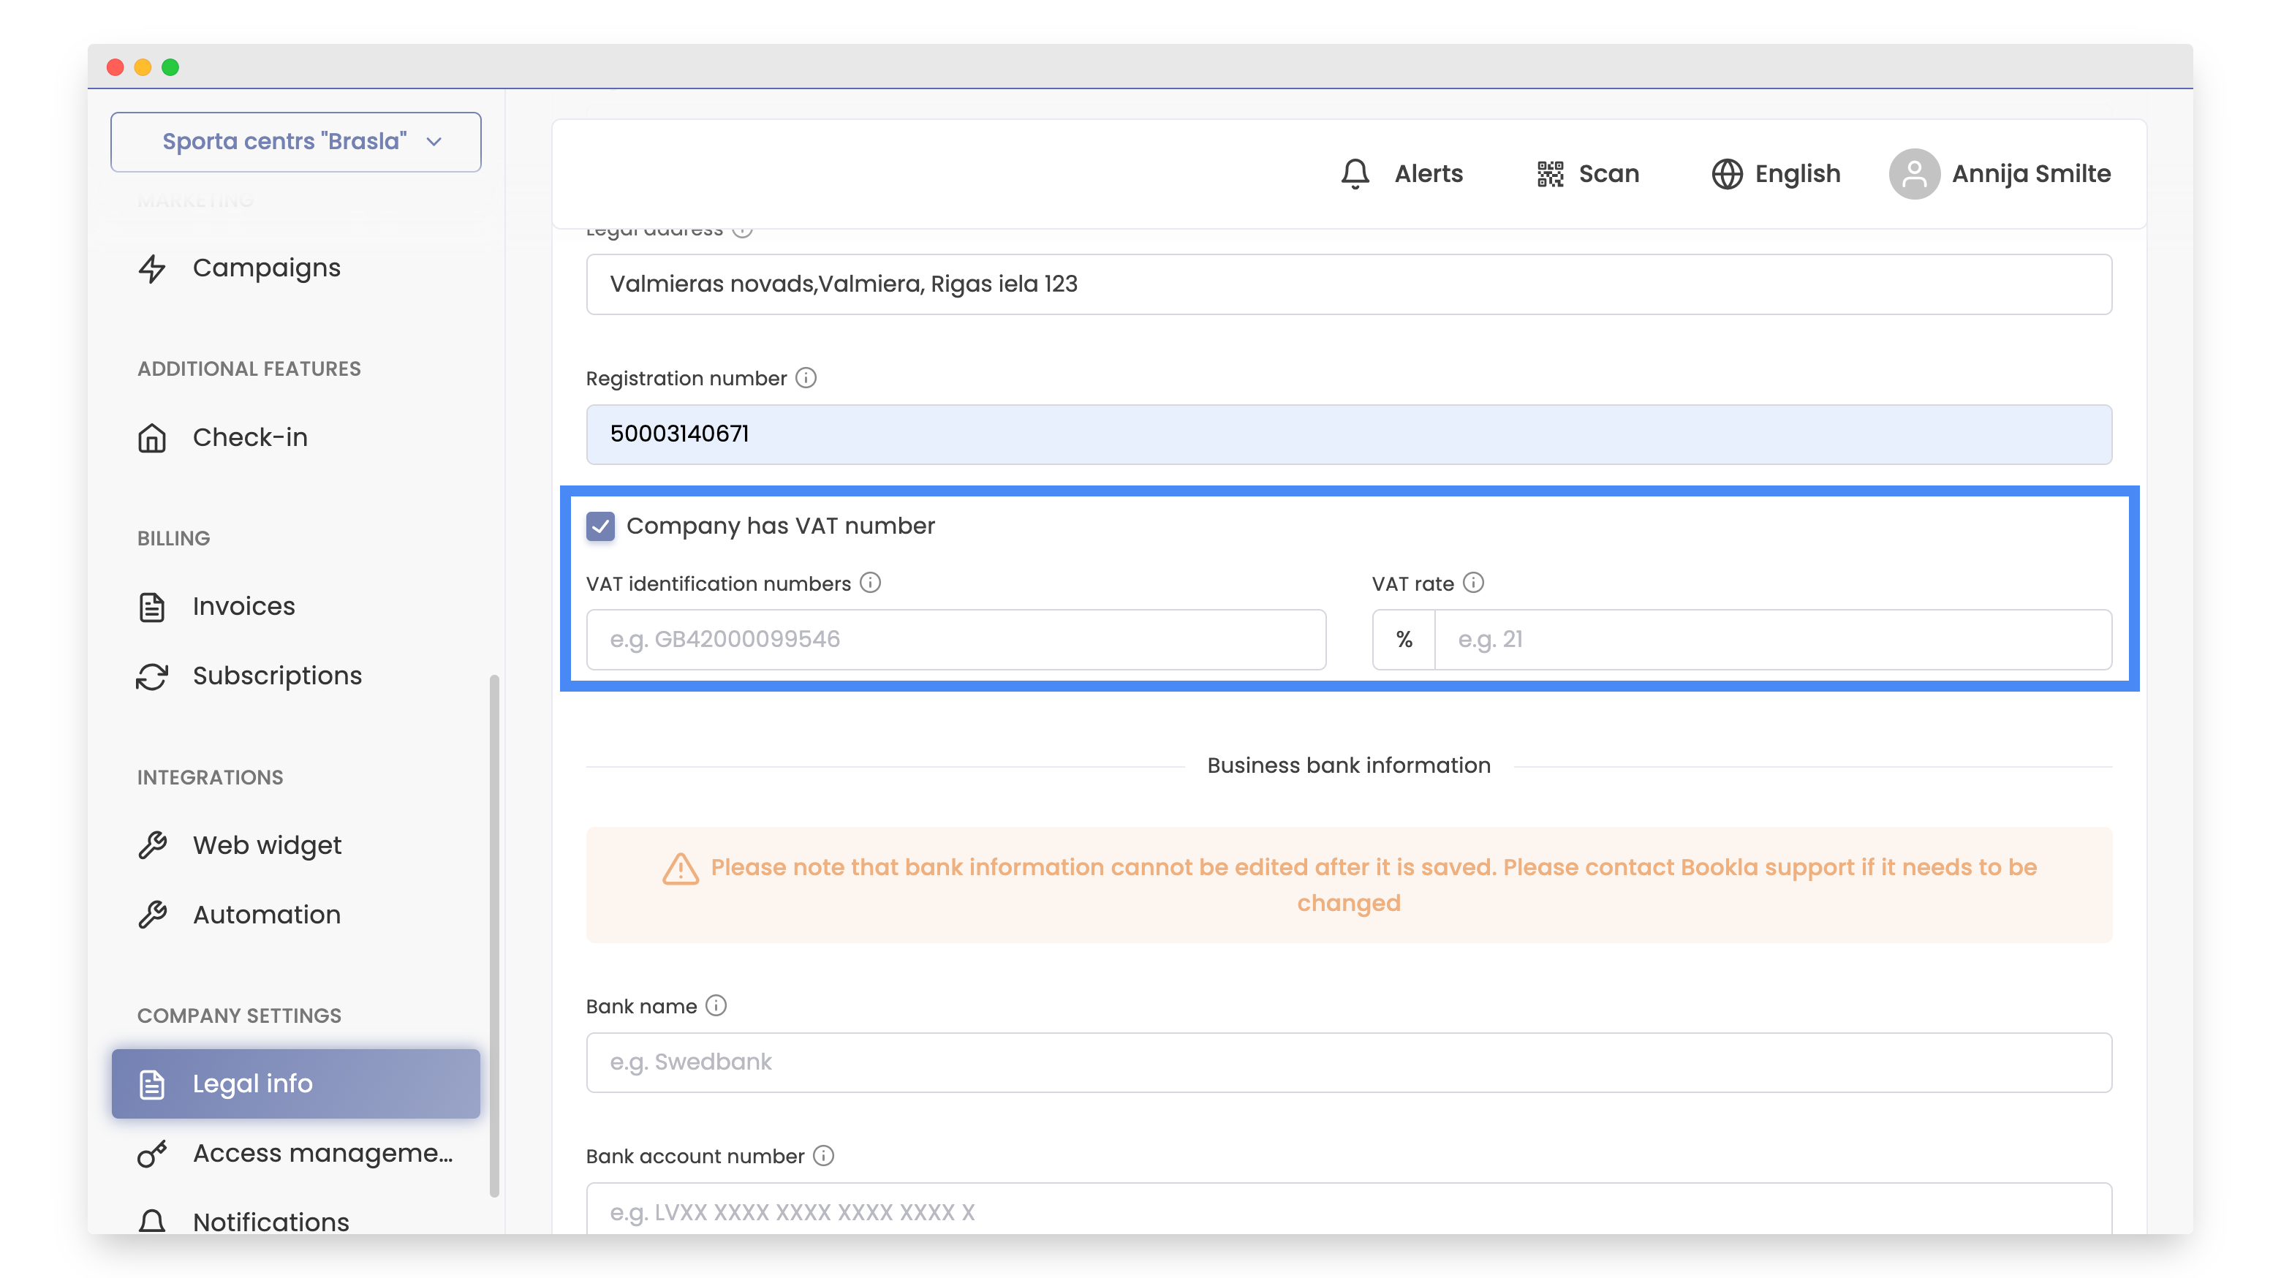Open the Web widget integration page
The height and width of the screenshot is (1278, 2281).
[267, 845]
